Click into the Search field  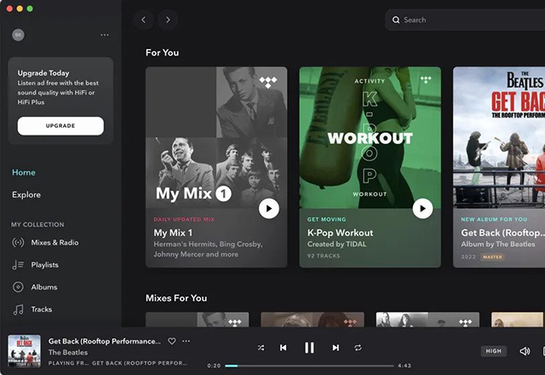pyautogui.click(x=465, y=20)
